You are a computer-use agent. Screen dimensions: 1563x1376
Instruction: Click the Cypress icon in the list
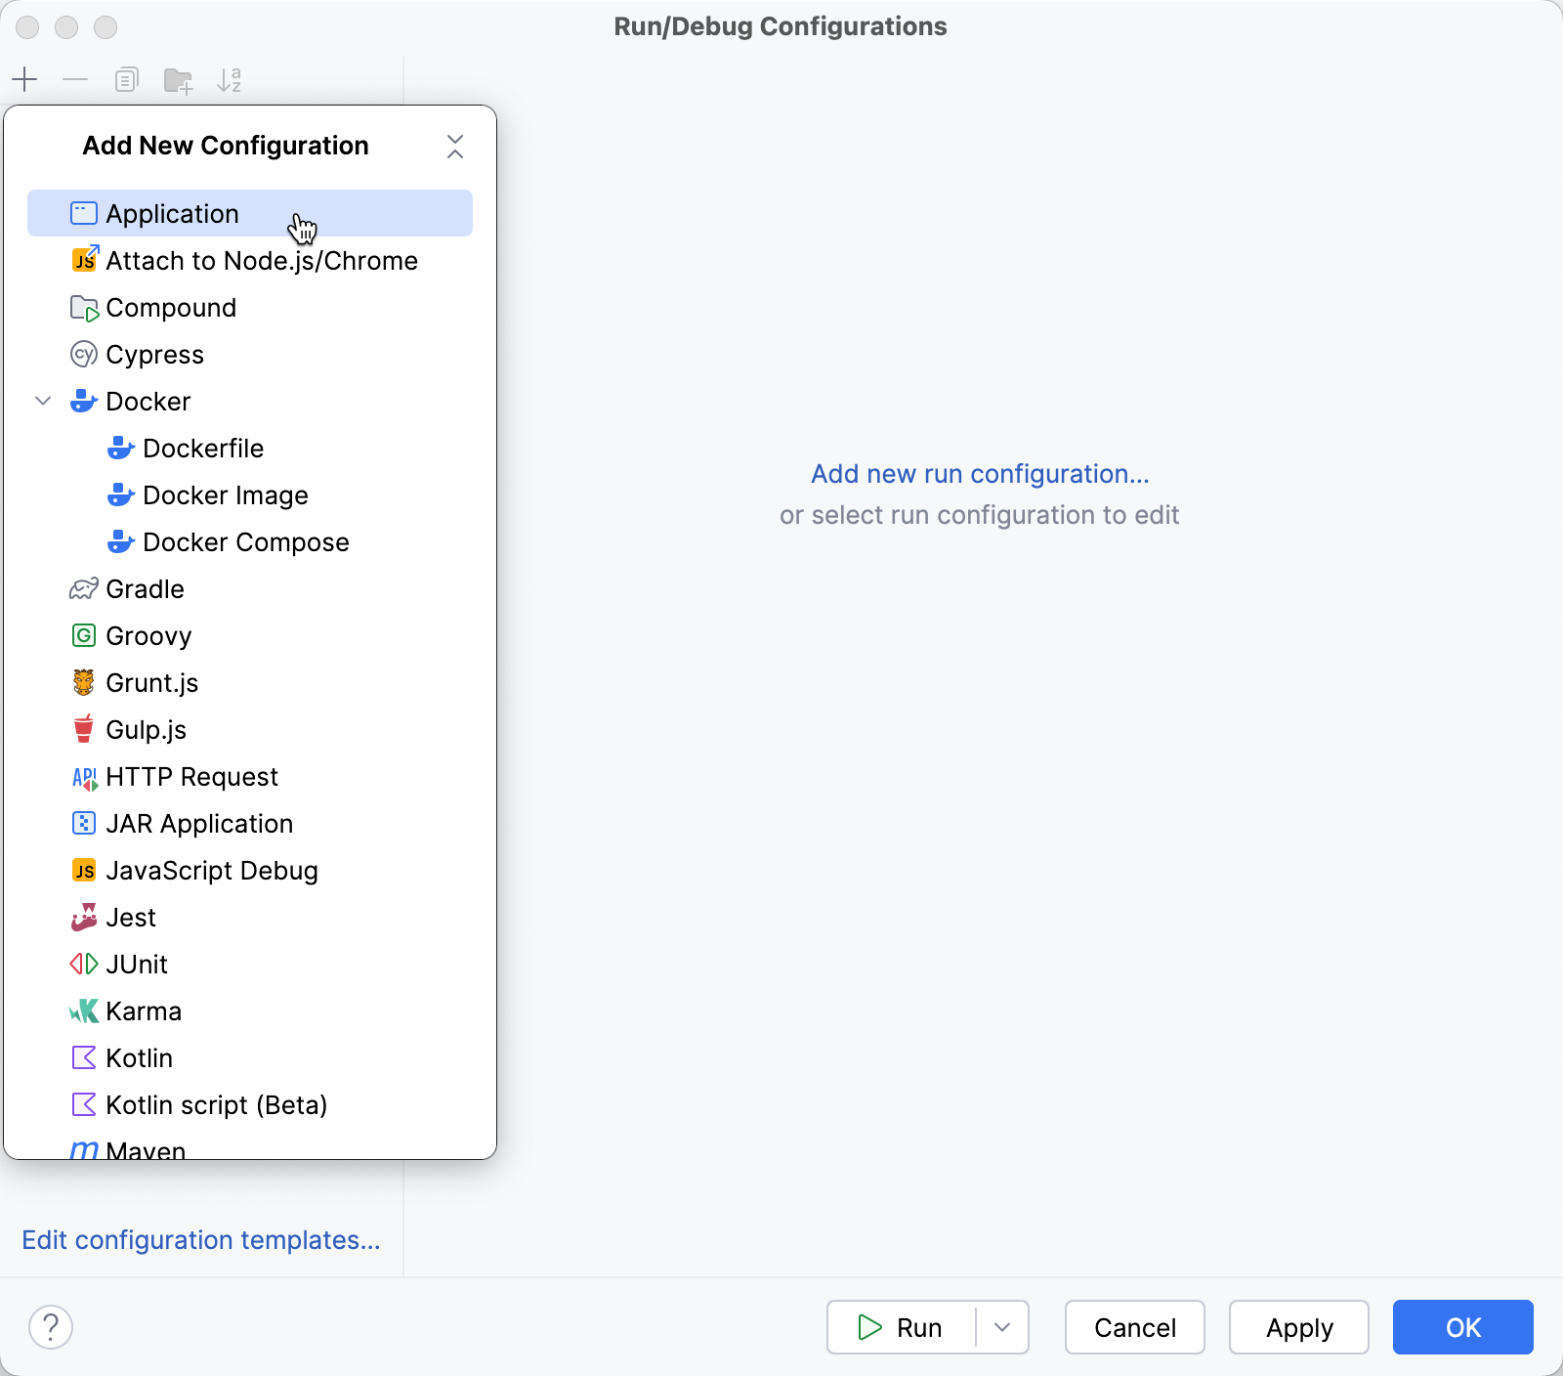83,354
